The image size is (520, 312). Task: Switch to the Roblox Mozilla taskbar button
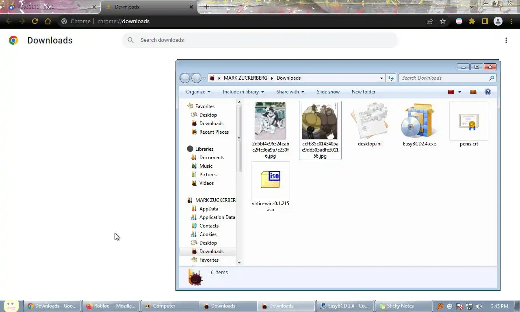(111, 306)
